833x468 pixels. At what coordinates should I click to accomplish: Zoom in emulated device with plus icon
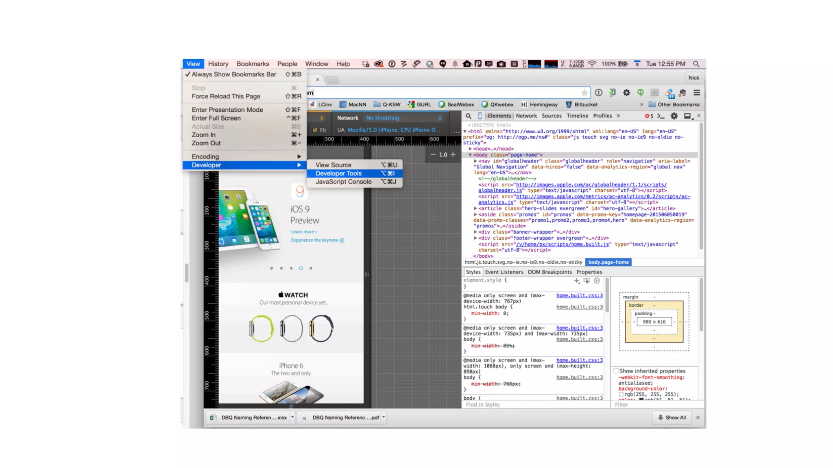click(453, 154)
